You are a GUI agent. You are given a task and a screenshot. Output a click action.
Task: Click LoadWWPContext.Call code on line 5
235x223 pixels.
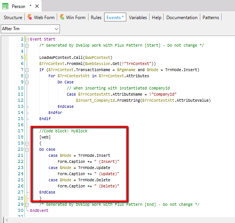pos(76,57)
